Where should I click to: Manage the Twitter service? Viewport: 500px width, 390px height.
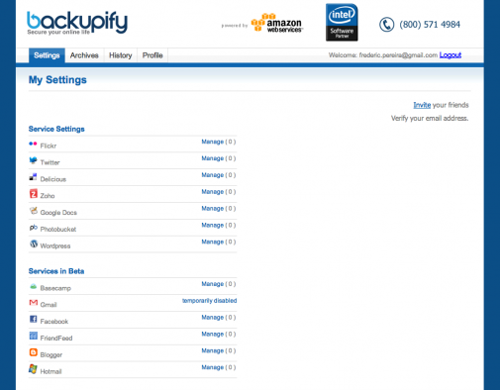click(x=213, y=158)
